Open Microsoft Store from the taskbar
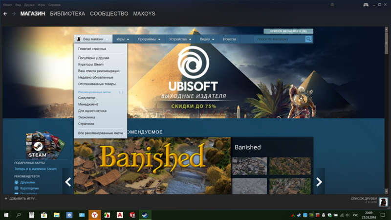 (x=44, y=215)
